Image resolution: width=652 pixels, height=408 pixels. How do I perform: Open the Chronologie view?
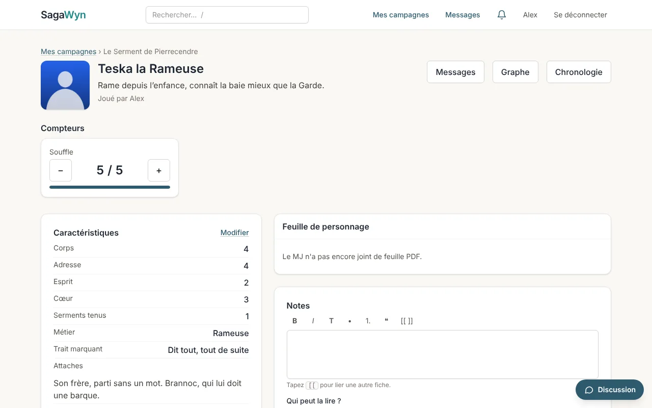tap(579, 72)
